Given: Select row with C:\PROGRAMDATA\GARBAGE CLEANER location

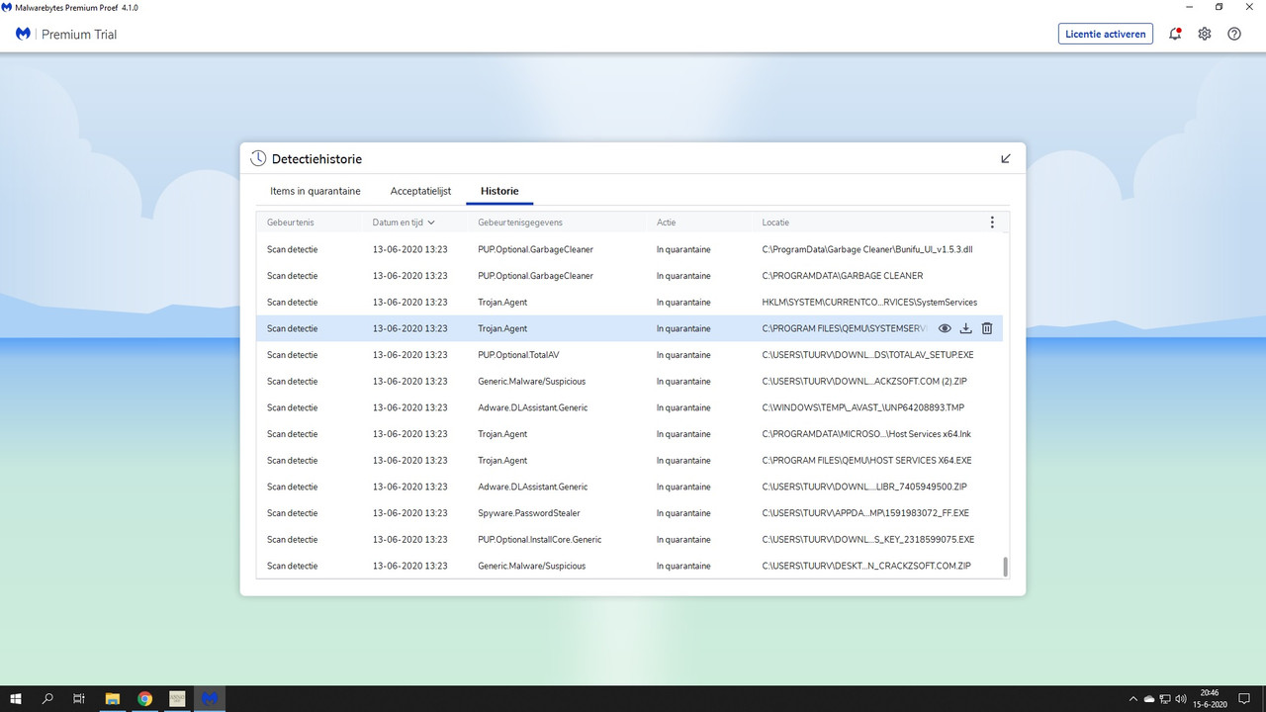Looking at the screenshot, I should (x=629, y=276).
